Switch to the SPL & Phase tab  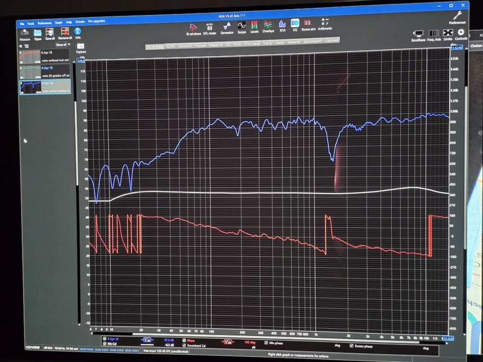(x=155, y=47)
